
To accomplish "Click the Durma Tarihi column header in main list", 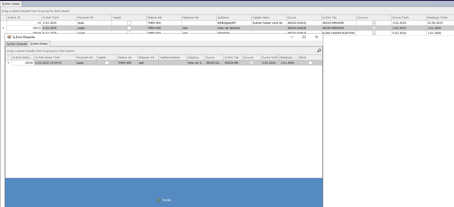I will [x=408, y=17].
